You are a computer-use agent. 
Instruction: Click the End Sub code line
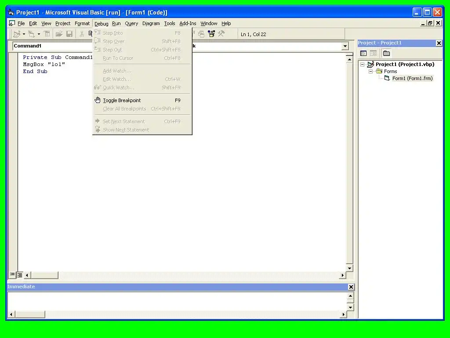(x=35, y=71)
